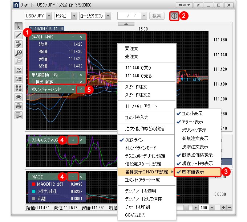Open the USD/JPY currency pair dropdown
Screen dimensions: 247x222
tap(38, 16)
